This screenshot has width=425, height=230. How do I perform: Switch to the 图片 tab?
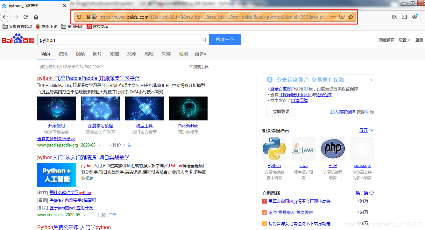click(97, 54)
